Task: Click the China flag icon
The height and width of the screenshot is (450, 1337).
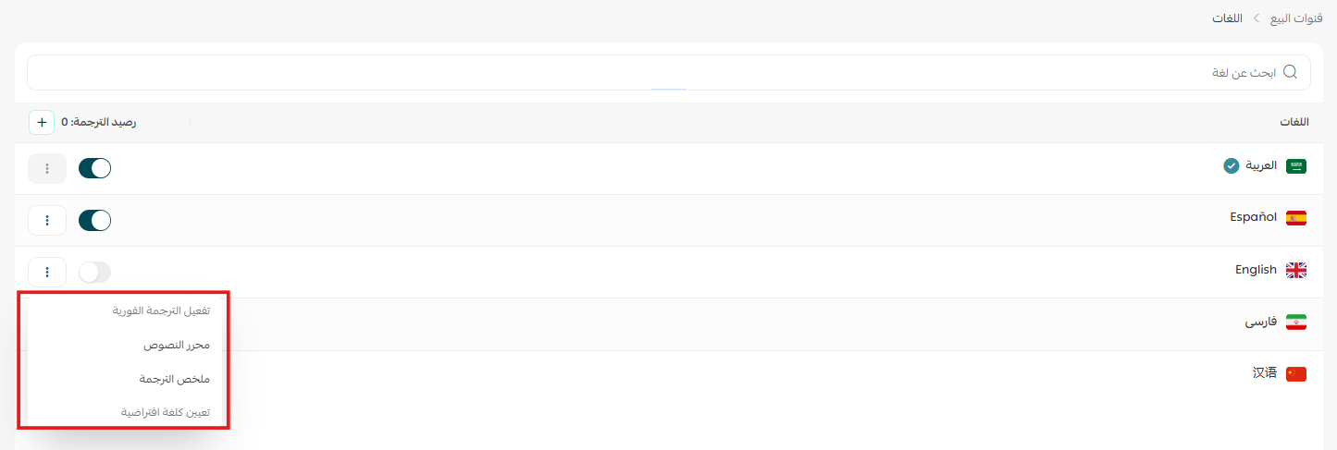Action: point(1296,373)
